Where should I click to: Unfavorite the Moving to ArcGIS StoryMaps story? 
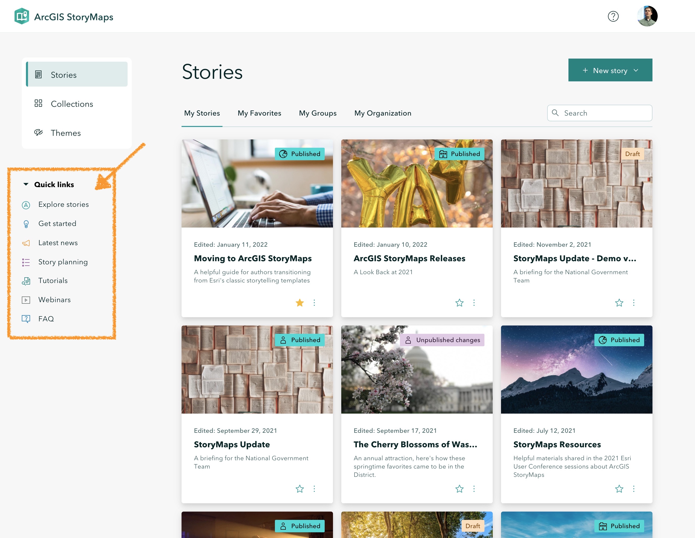click(300, 303)
